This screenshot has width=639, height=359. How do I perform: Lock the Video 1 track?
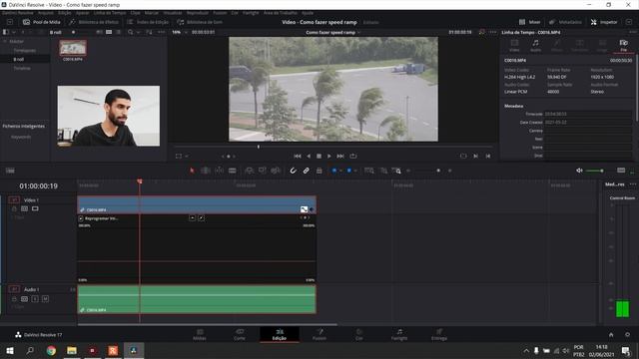(14, 208)
